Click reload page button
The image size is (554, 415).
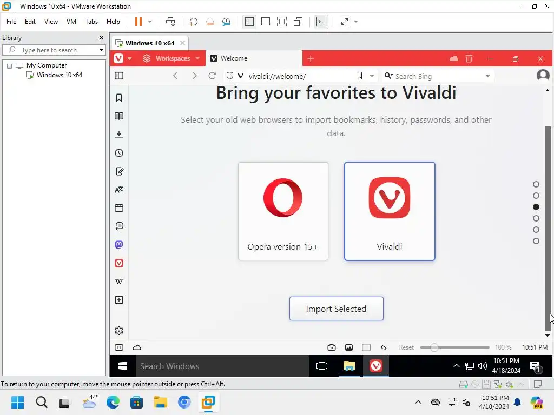pyautogui.click(x=212, y=76)
